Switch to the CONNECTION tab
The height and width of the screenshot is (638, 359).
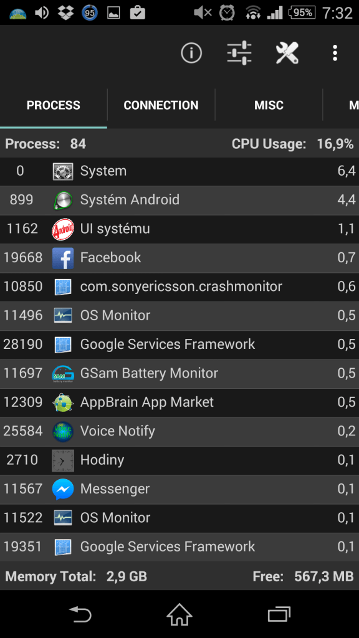pyautogui.click(x=161, y=105)
